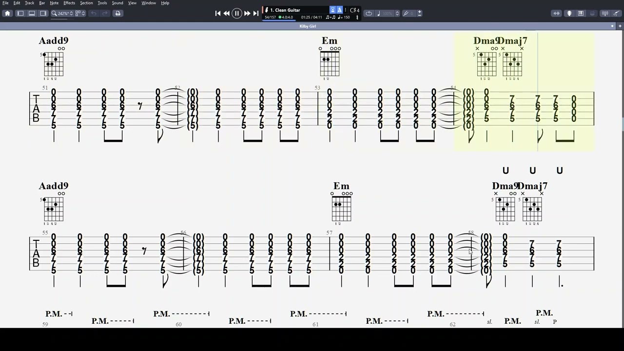Click the triplet feel indicator
Image resolution: width=624 pixels, height=351 pixels.
[331, 17]
